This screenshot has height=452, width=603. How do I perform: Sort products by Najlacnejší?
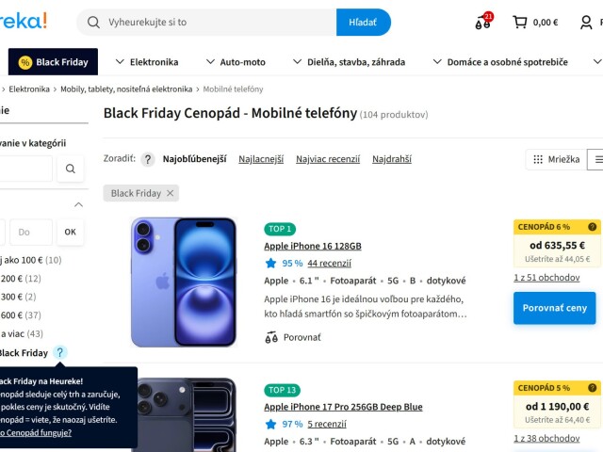(261, 159)
